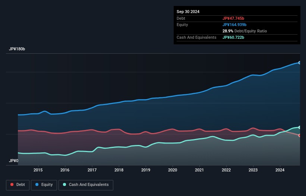Viewport: 306px width, 196px height.
Task: Click the blue Equity legend dot
Action: point(38,185)
